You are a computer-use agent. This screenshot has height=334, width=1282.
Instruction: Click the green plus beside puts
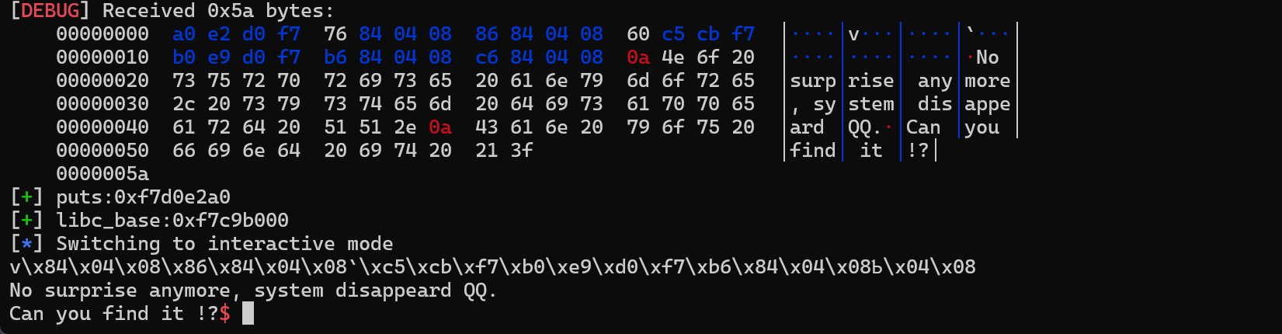pos(27,197)
